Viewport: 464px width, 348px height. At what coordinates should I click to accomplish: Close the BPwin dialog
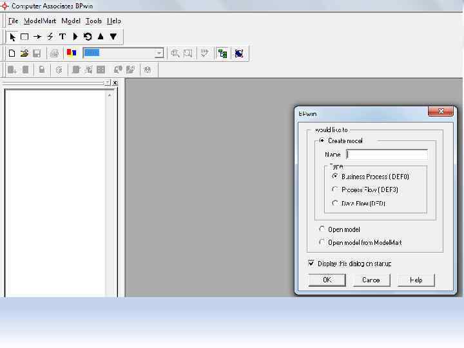(x=441, y=111)
